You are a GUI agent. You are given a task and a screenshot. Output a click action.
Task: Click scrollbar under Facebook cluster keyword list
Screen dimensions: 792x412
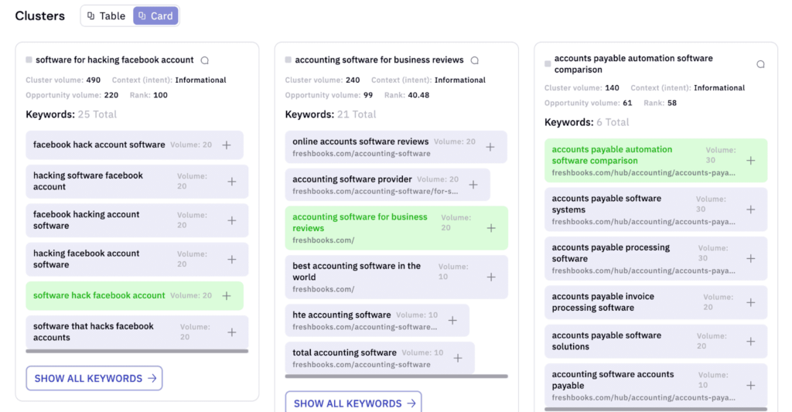pyautogui.click(x=137, y=351)
